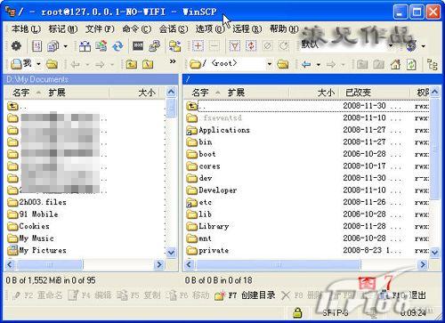
Task: Select the local 91 Mobile folder
Action: pos(33,214)
